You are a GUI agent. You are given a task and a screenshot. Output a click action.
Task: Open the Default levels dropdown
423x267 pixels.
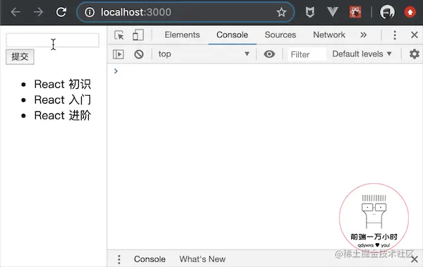362,54
